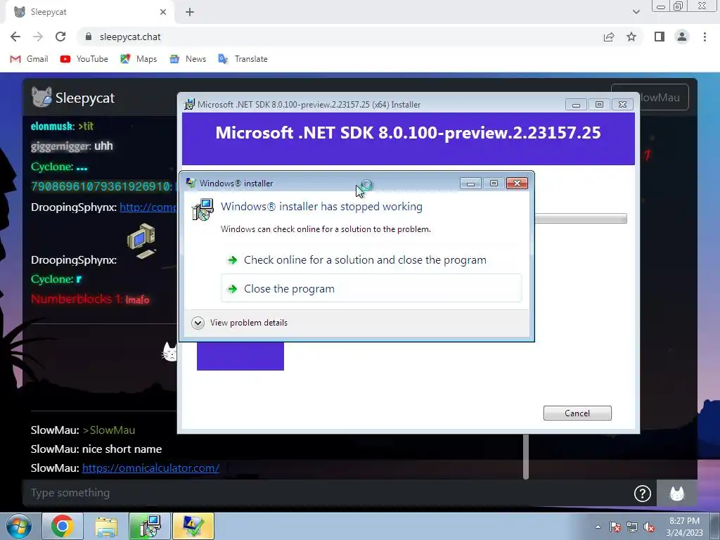This screenshot has width=720, height=540.
Task: Click Numberblocks 1 username in chat
Action: (x=76, y=299)
